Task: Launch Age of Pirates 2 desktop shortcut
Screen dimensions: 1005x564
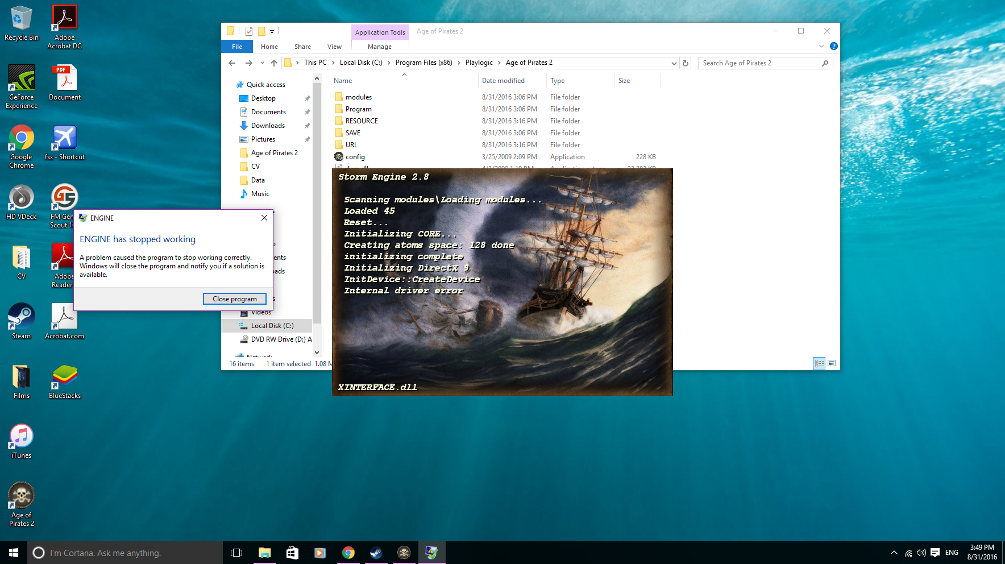Action: click(x=22, y=504)
